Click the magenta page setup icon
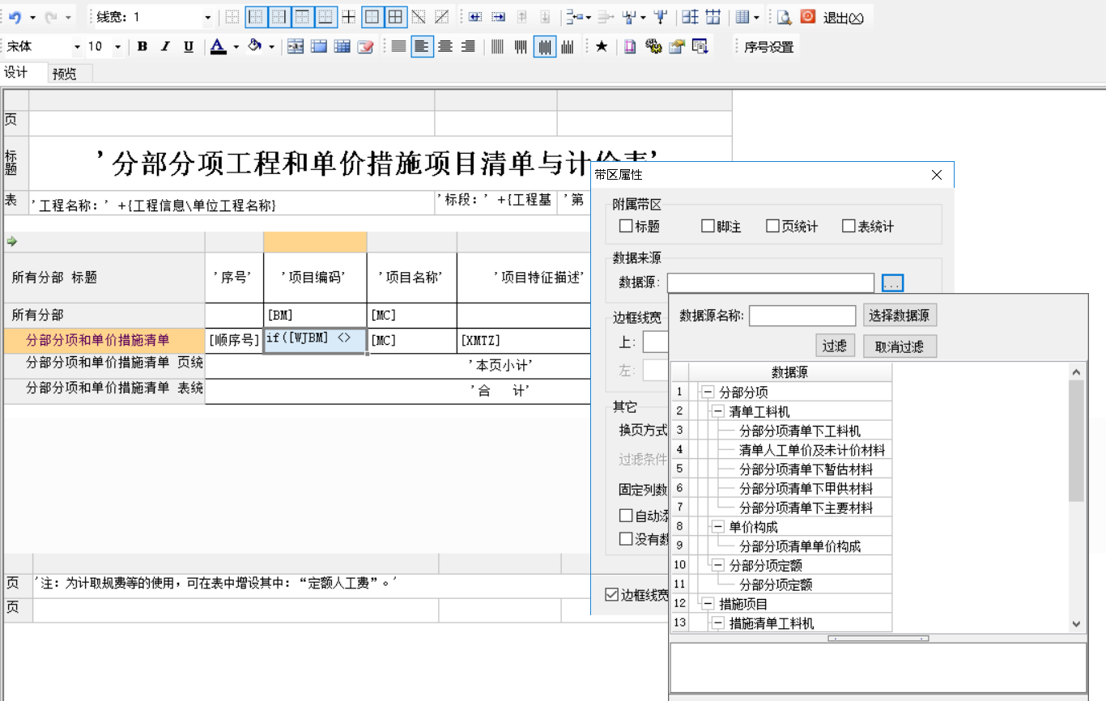The image size is (1106, 701). click(630, 47)
